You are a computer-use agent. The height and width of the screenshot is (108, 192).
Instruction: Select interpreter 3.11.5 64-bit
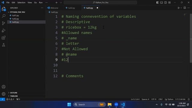coord(180,99)
